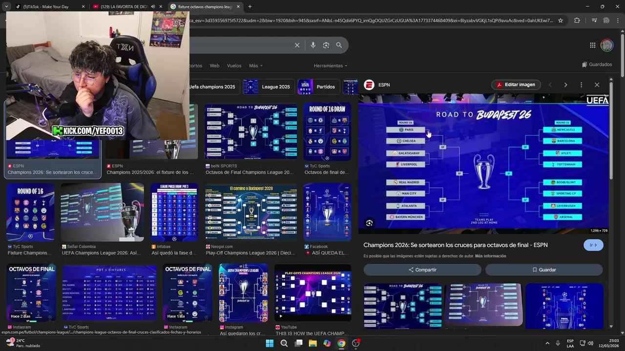Show next image in preview panel
The image size is (625, 351).
[565, 85]
